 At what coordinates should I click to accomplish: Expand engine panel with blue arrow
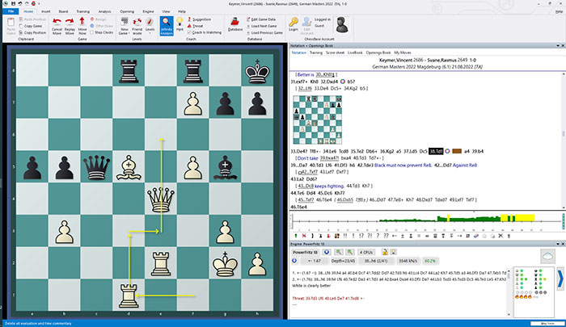560,279
